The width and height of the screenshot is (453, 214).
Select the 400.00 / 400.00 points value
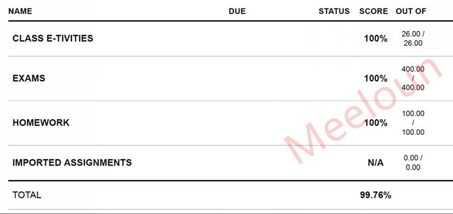413,78
